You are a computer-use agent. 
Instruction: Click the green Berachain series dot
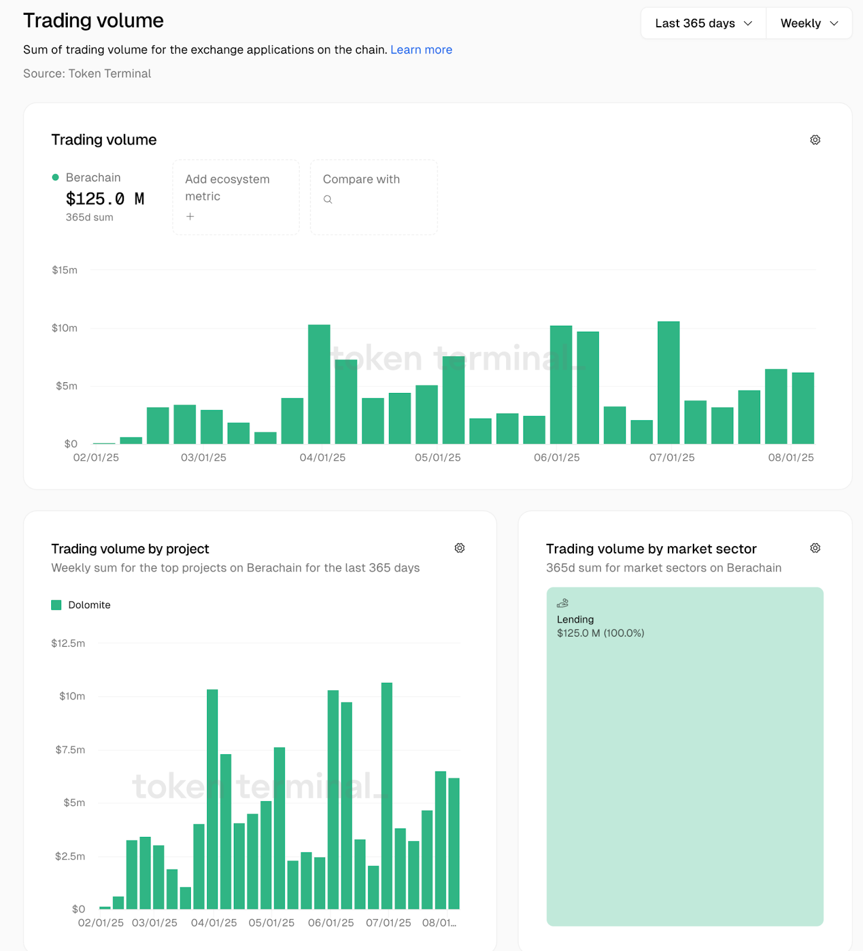point(55,178)
